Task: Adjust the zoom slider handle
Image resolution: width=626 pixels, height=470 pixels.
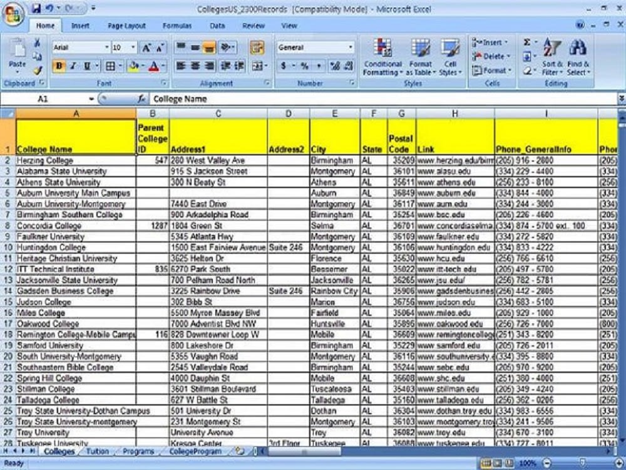Action: tap(582, 463)
